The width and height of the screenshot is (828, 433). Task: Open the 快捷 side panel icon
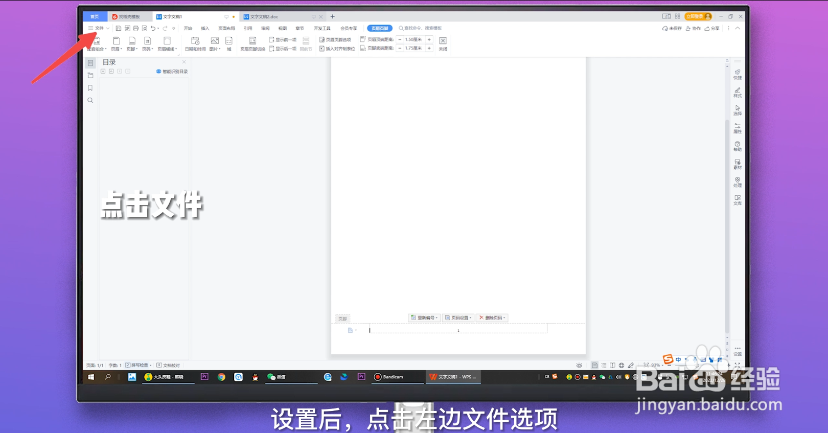coord(738,75)
